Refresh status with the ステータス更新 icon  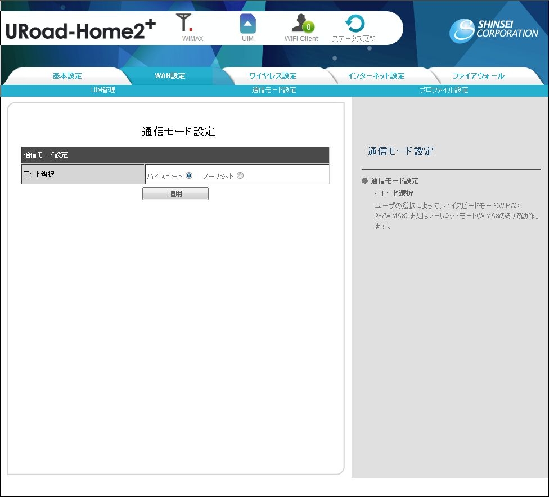[355, 22]
